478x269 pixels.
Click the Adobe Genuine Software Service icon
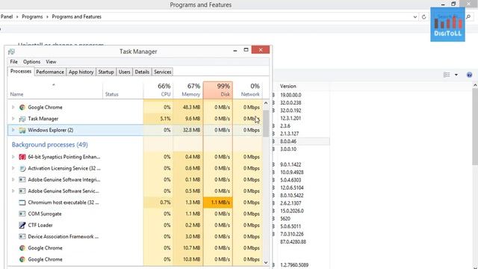click(x=22, y=191)
